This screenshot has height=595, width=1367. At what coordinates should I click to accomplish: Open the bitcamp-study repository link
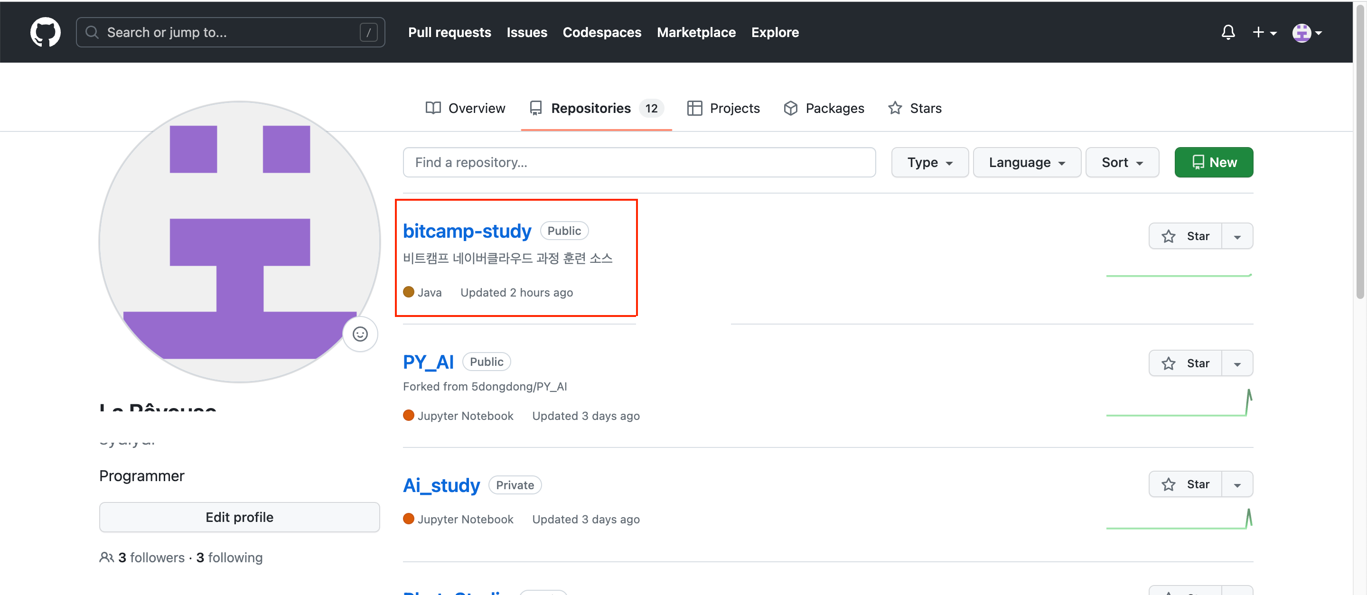coord(467,231)
